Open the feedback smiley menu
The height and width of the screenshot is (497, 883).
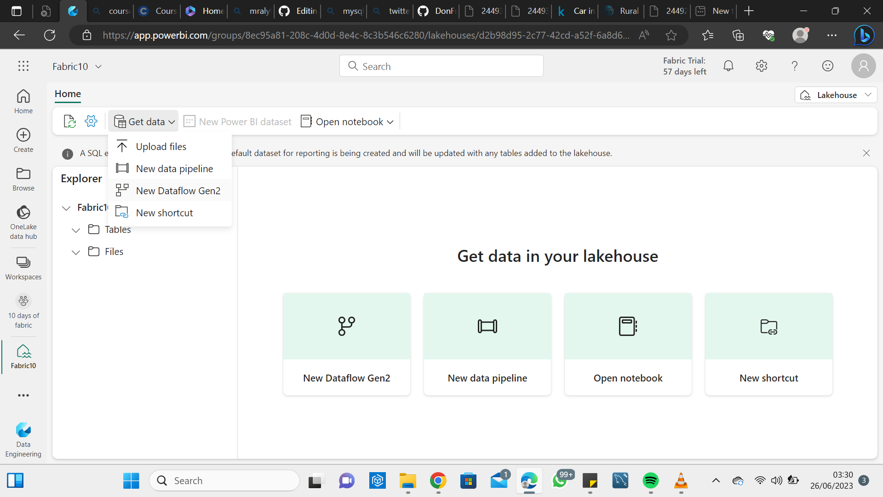pos(828,66)
